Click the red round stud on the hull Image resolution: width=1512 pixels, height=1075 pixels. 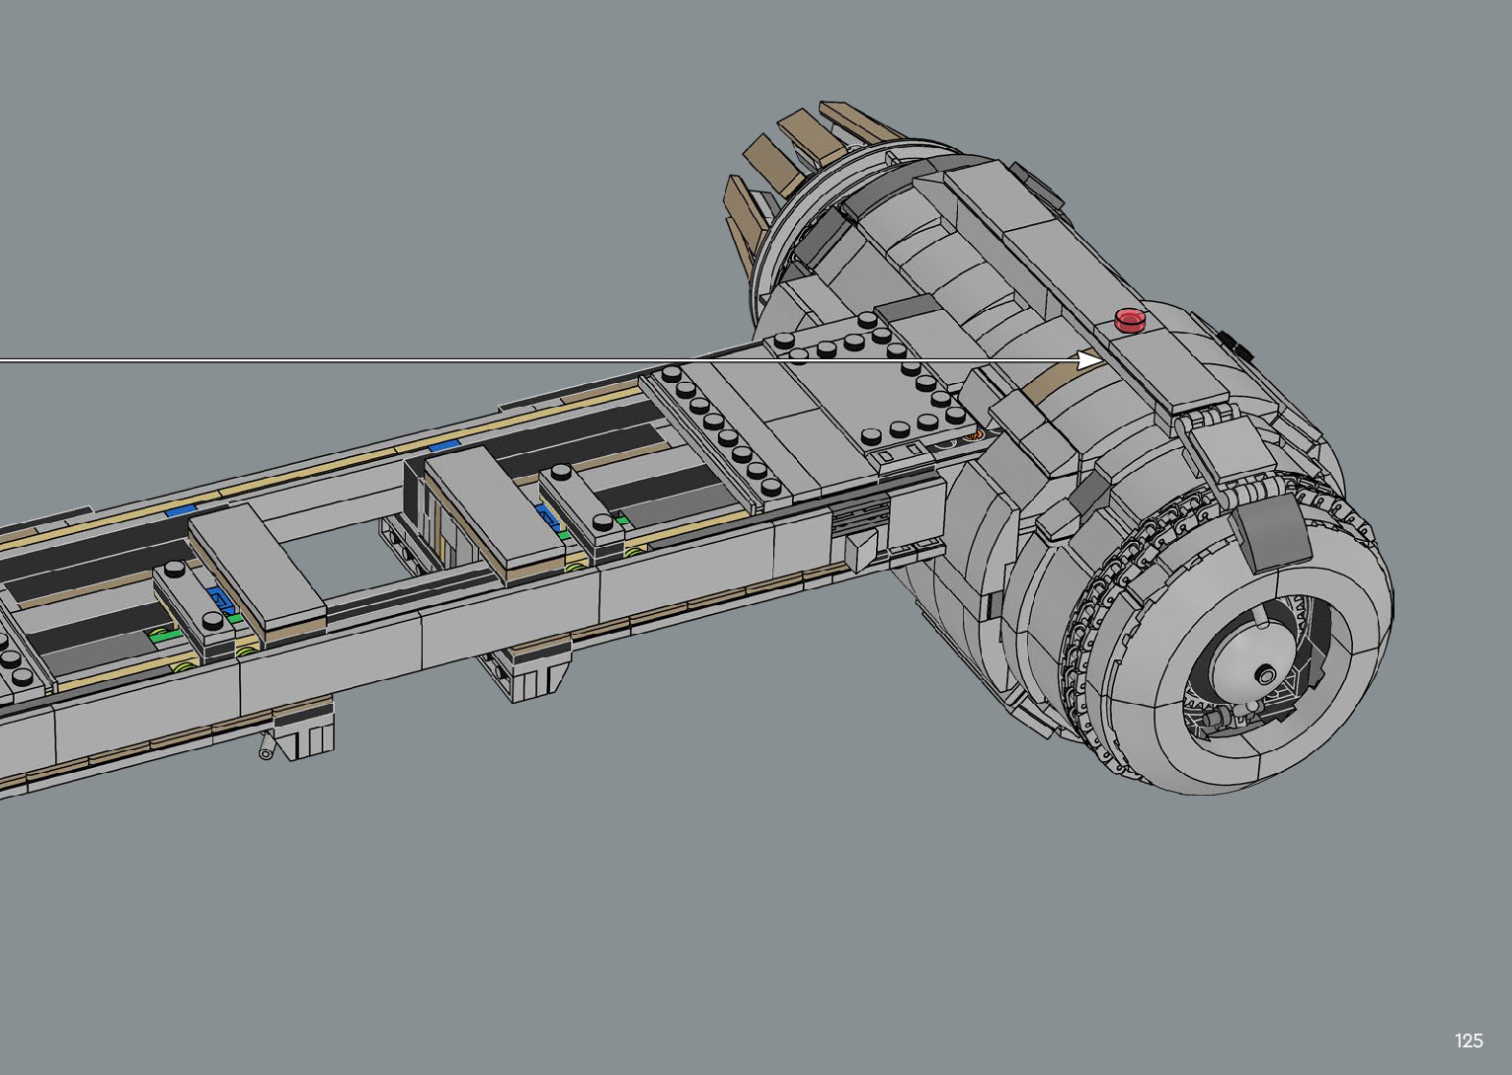[x=1129, y=320]
